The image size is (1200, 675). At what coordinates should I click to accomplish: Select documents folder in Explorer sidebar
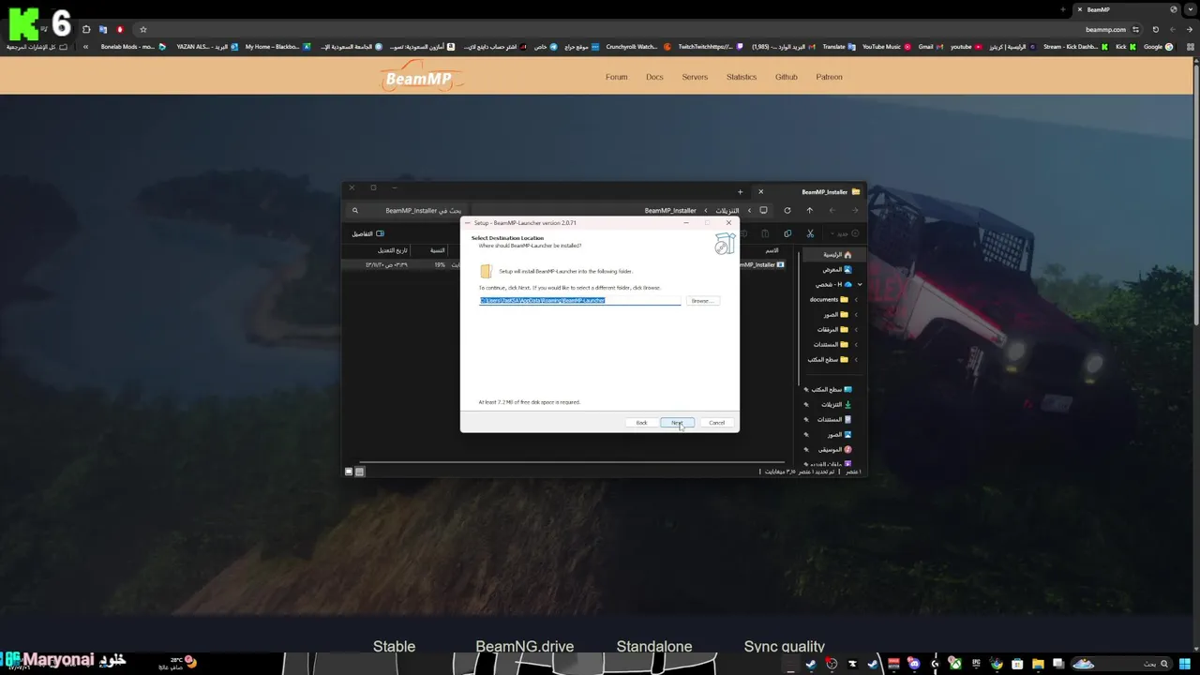click(829, 300)
